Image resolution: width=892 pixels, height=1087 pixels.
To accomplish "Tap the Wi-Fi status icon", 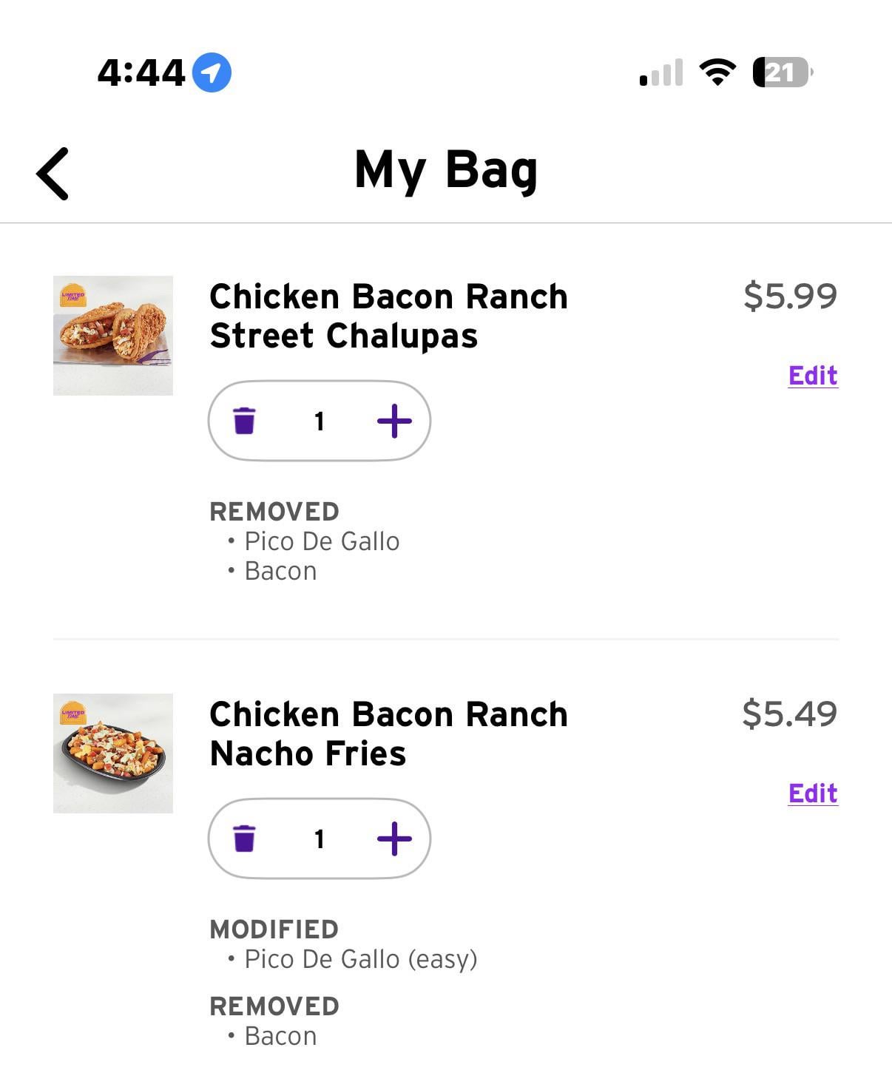I will (x=717, y=72).
